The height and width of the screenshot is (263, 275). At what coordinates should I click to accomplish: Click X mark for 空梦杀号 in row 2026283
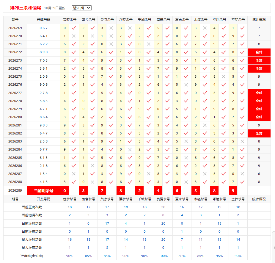242,141
